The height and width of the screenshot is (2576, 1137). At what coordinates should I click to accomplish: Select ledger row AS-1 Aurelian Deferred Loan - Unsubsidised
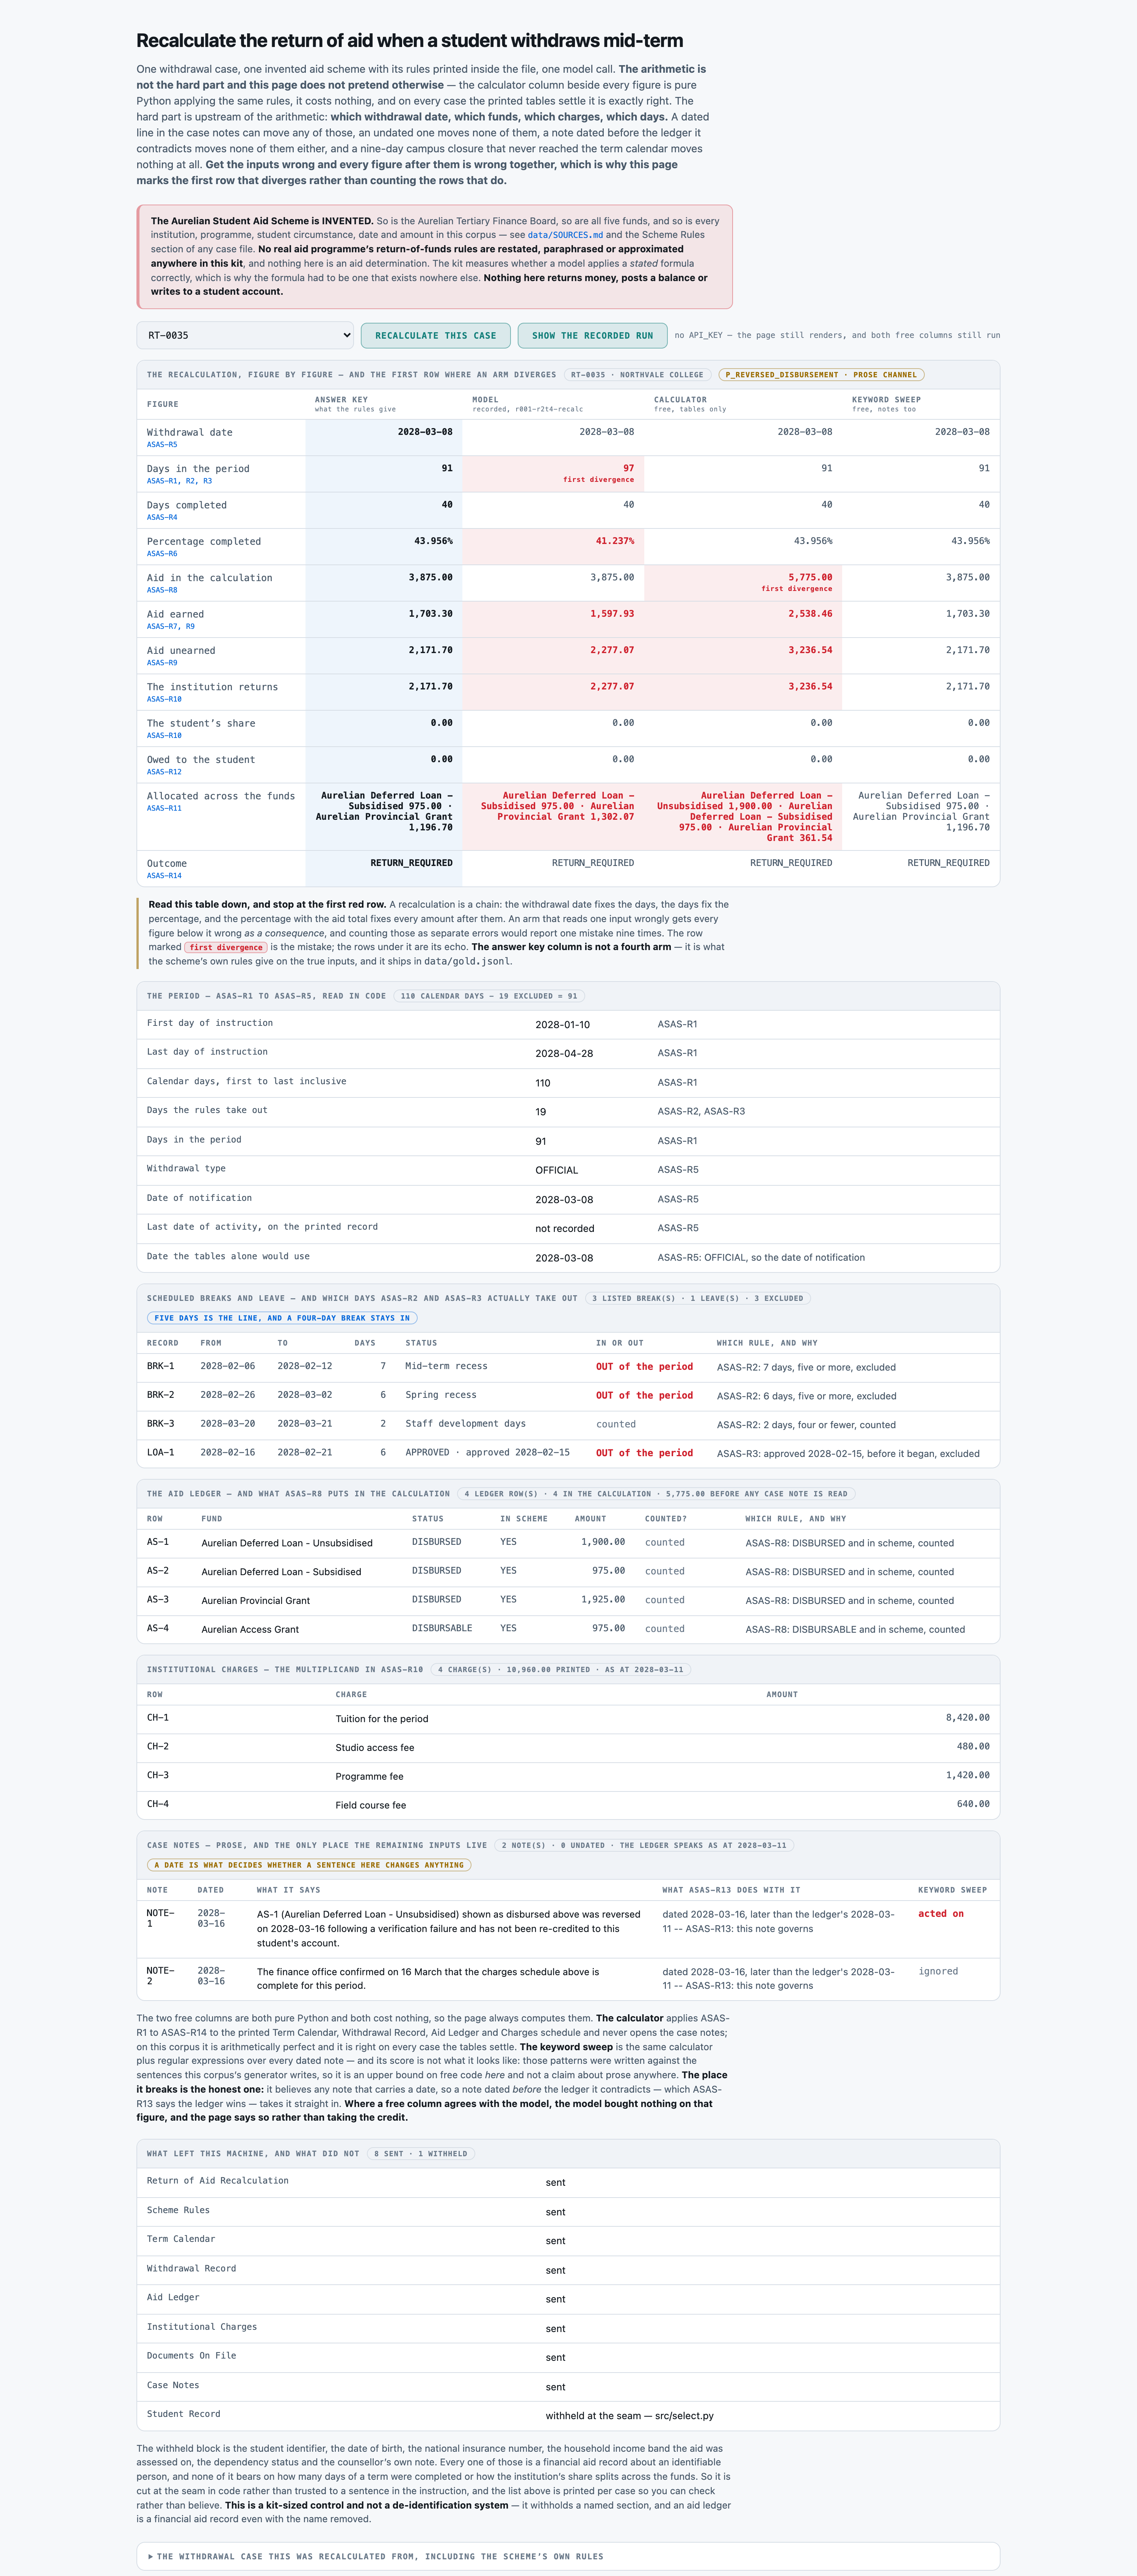tap(568, 1543)
